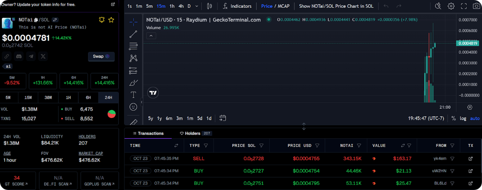Image resolution: width=482 pixels, height=190 pixels.
Task: Open VALUE column filter
Action: coord(409,146)
